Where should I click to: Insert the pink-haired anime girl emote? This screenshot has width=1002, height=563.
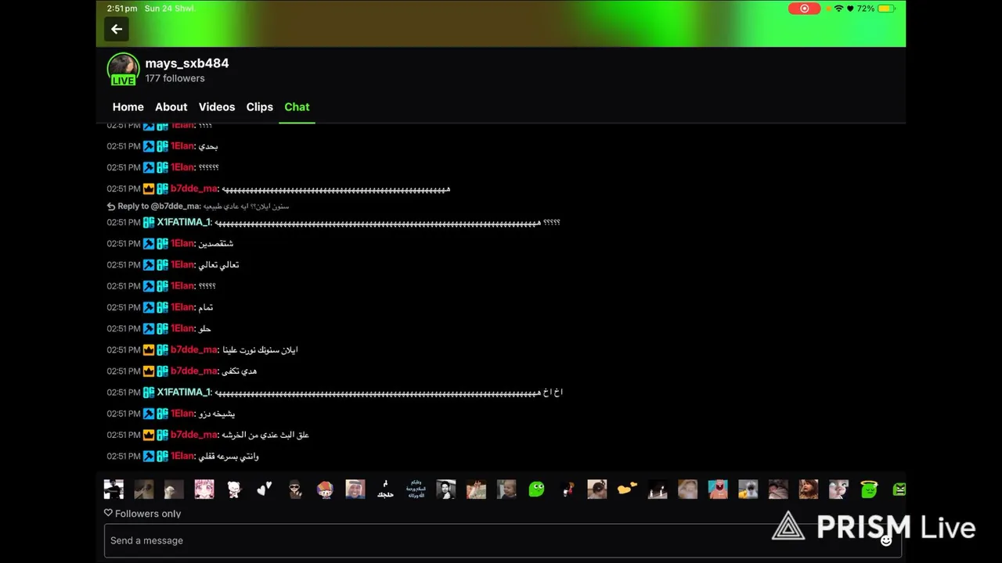click(x=204, y=489)
